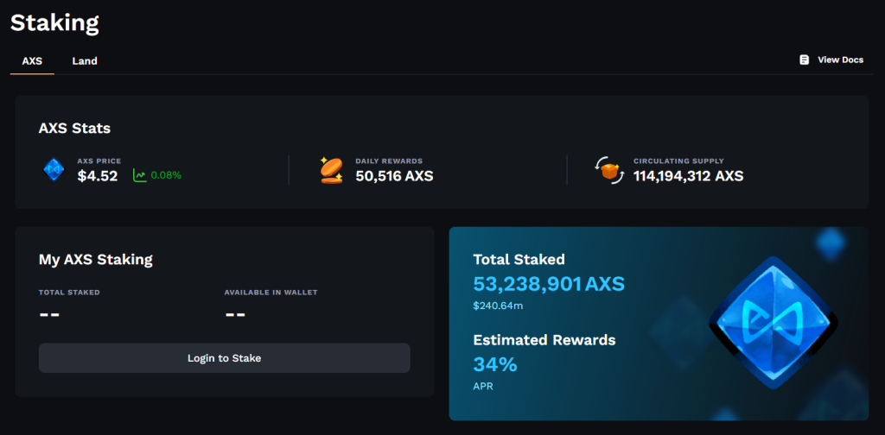
Task: Click the 114,194,312 AXS circulating supply
Action: 689,176
